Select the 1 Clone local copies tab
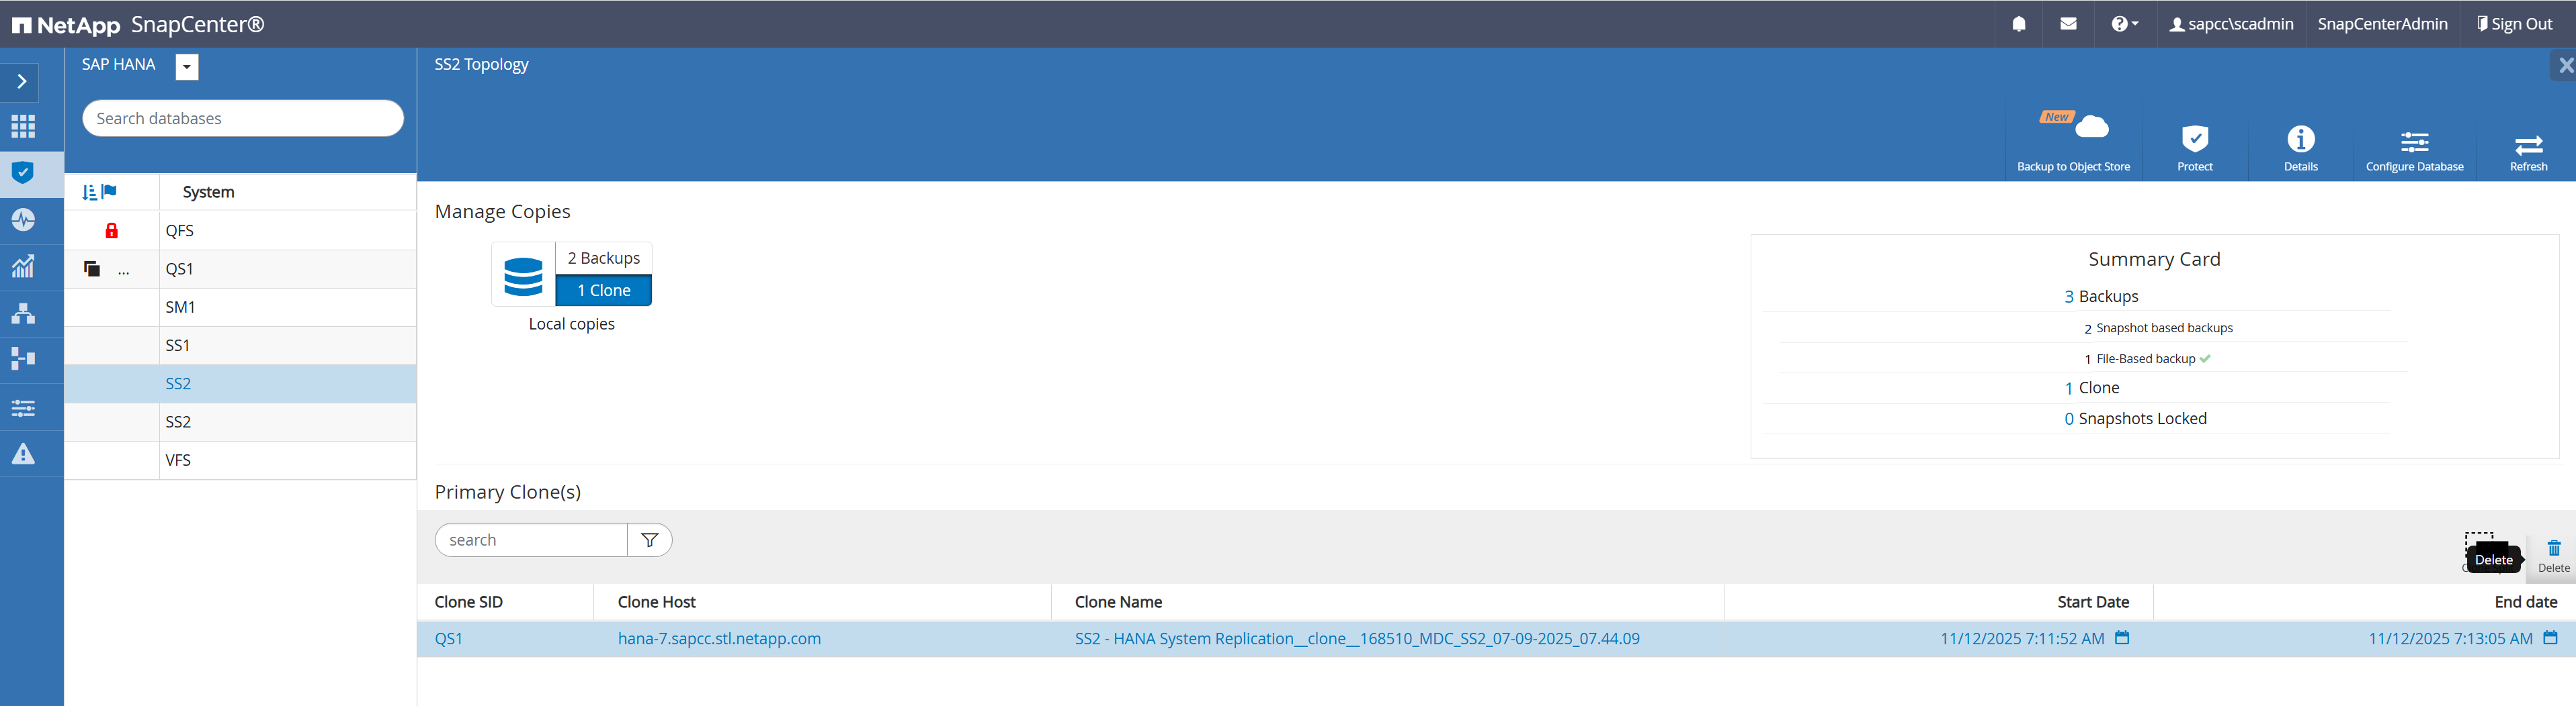Image resolution: width=2576 pixels, height=706 pixels. [x=604, y=291]
